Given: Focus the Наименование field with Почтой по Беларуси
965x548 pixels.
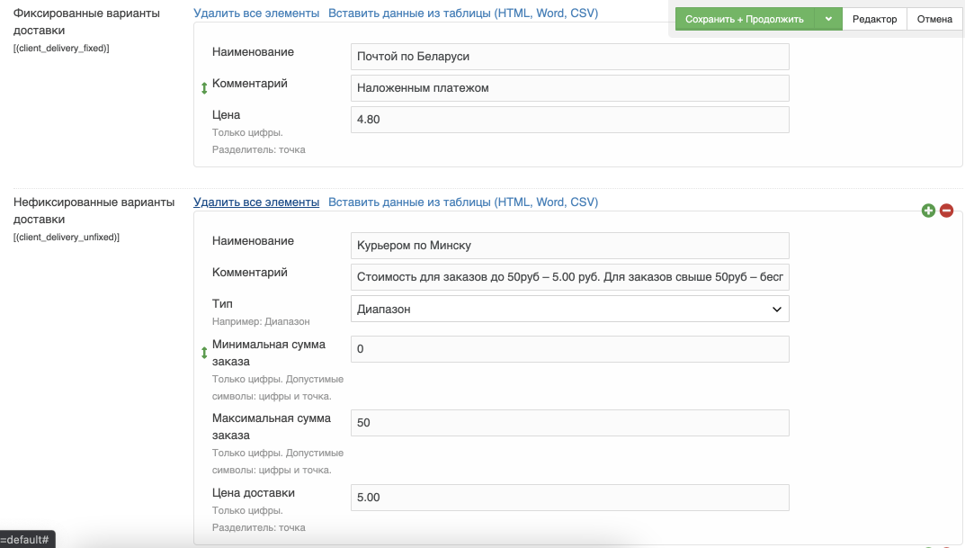Looking at the screenshot, I should point(569,57).
